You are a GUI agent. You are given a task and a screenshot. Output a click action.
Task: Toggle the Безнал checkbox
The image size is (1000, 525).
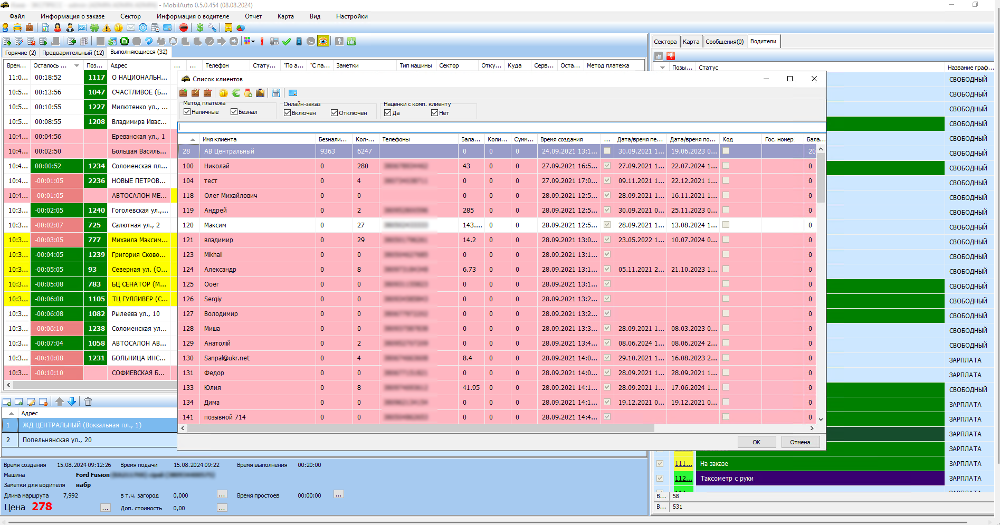234,112
